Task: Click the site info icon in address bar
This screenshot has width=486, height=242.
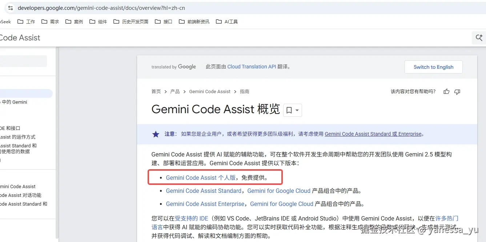Action: pos(10,8)
